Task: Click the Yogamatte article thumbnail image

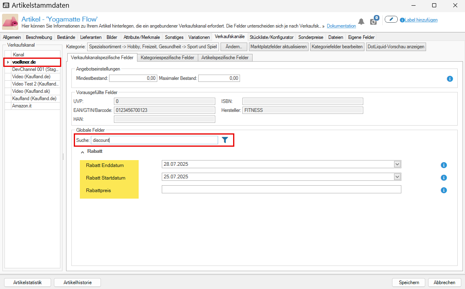Action: point(11,22)
